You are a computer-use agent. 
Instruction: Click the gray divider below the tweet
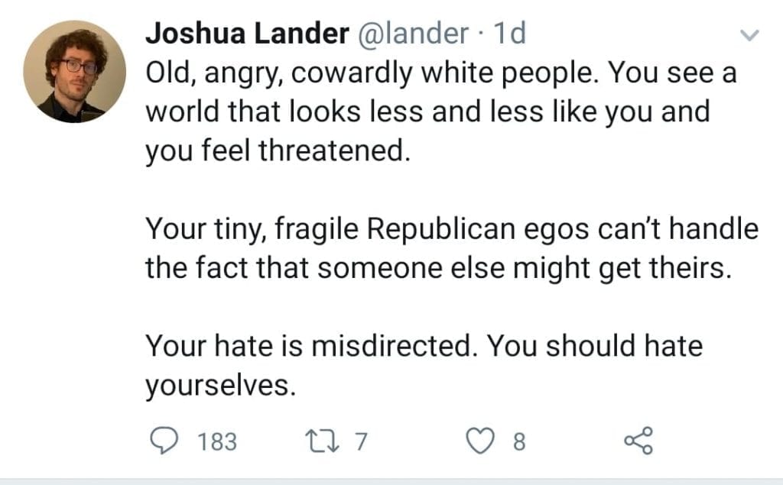tap(391, 482)
